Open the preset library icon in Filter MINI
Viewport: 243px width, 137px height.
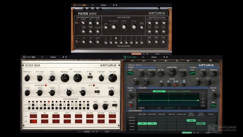(93, 5)
